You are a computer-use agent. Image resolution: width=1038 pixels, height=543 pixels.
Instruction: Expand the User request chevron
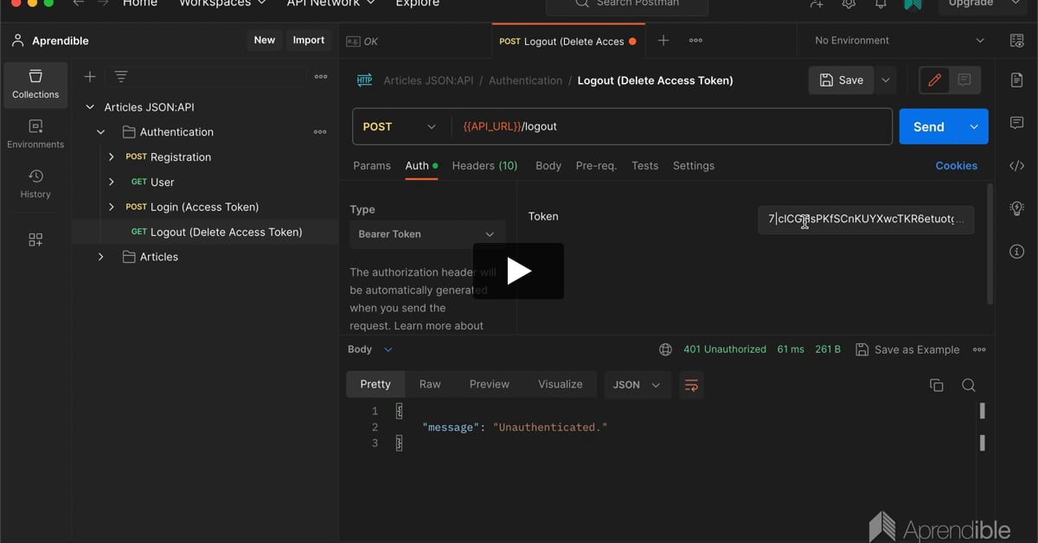[112, 182]
